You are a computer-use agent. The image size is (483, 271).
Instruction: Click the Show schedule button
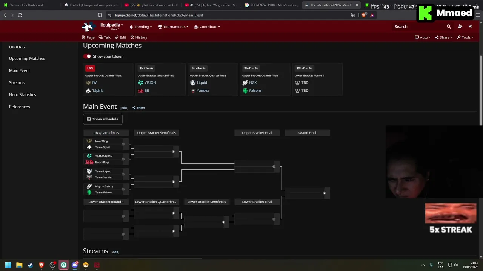pos(103,119)
